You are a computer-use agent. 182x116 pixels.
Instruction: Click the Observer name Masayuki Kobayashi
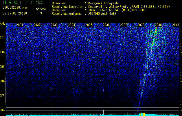click(104, 3)
